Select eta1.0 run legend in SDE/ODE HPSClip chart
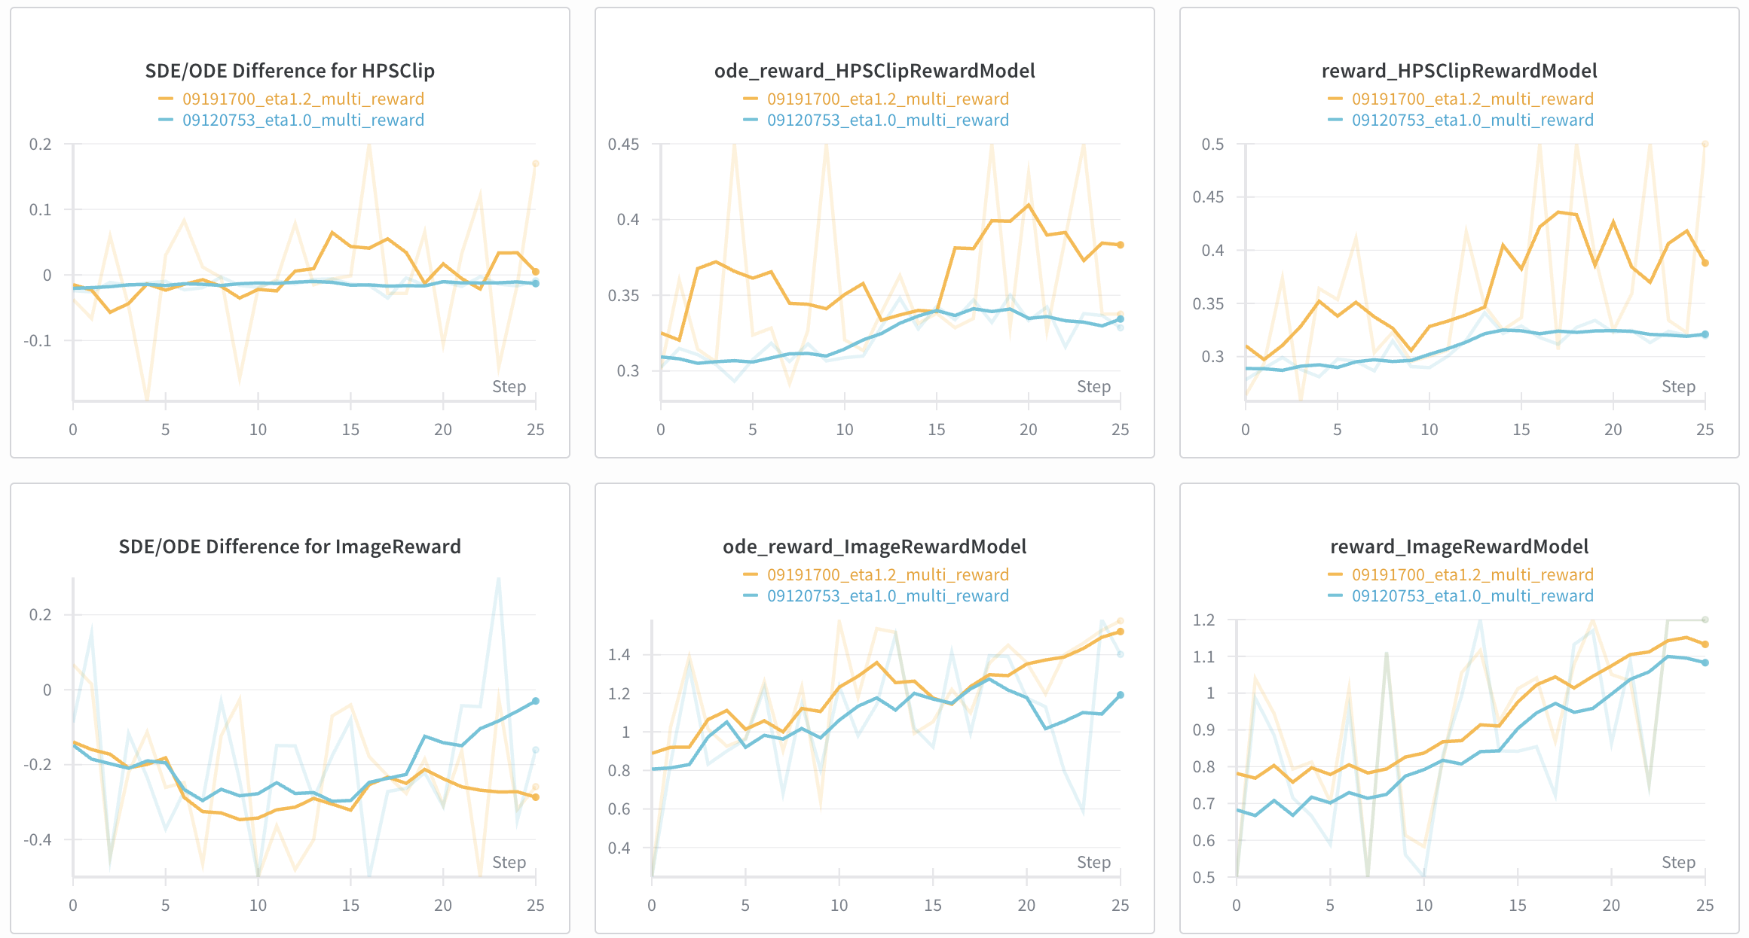This screenshot has width=1749, height=938. [303, 120]
